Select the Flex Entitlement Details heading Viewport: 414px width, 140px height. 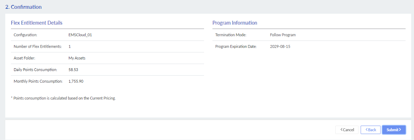(37, 23)
